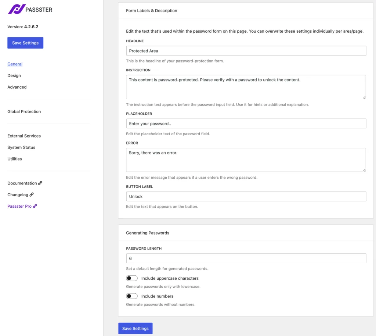Screen dimensions: 376x336
Task: Go to Global Protection settings
Action: 24,112
